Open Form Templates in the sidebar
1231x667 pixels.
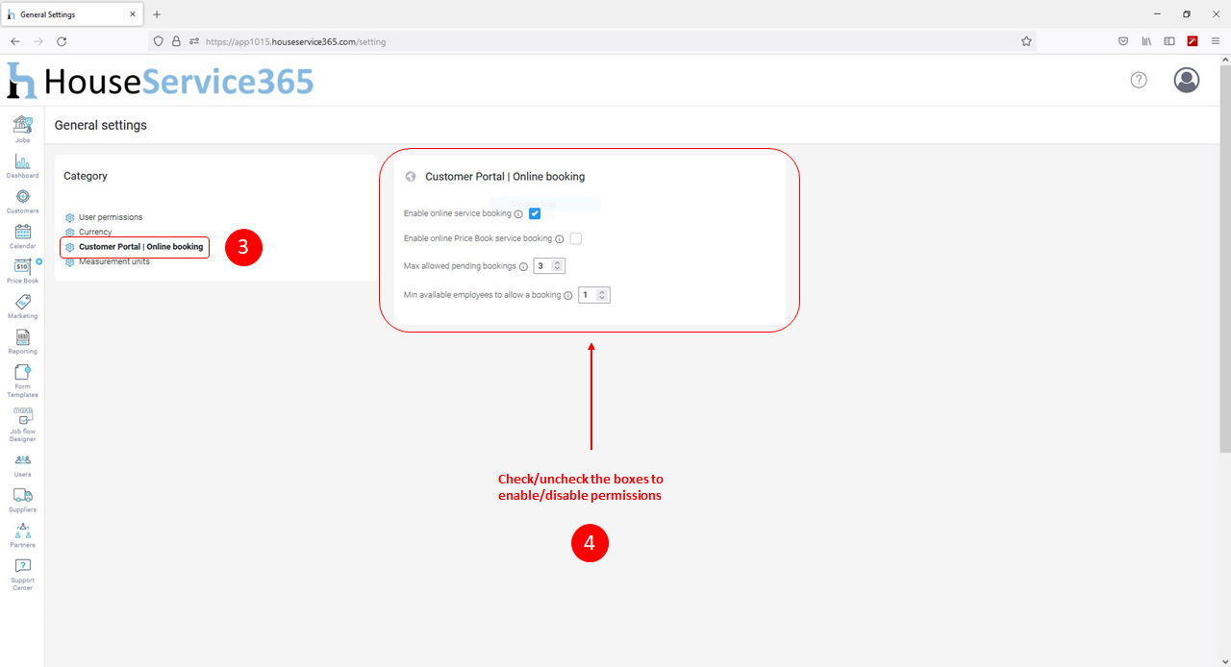coord(22,381)
